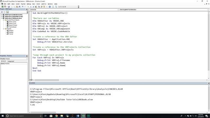Click the Immediate window horizontal scrollbar thumb
Screen dimensions: 210x118
point(43,112)
